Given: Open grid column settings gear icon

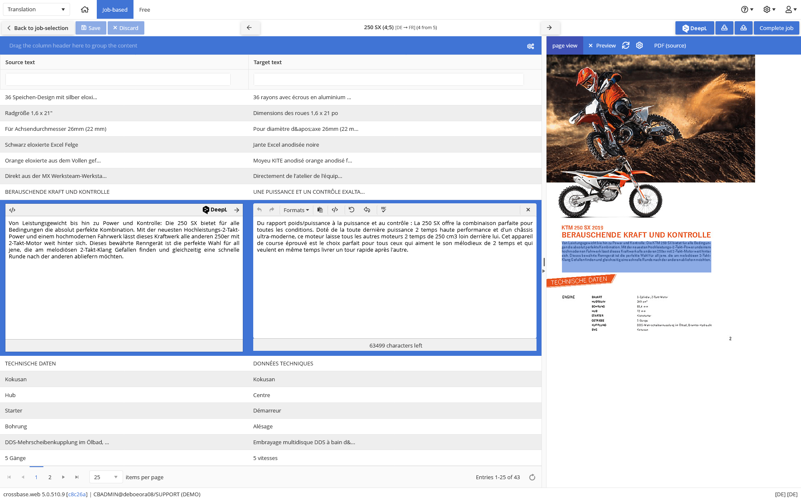Looking at the screenshot, I should pyautogui.click(x=531, y=46).
